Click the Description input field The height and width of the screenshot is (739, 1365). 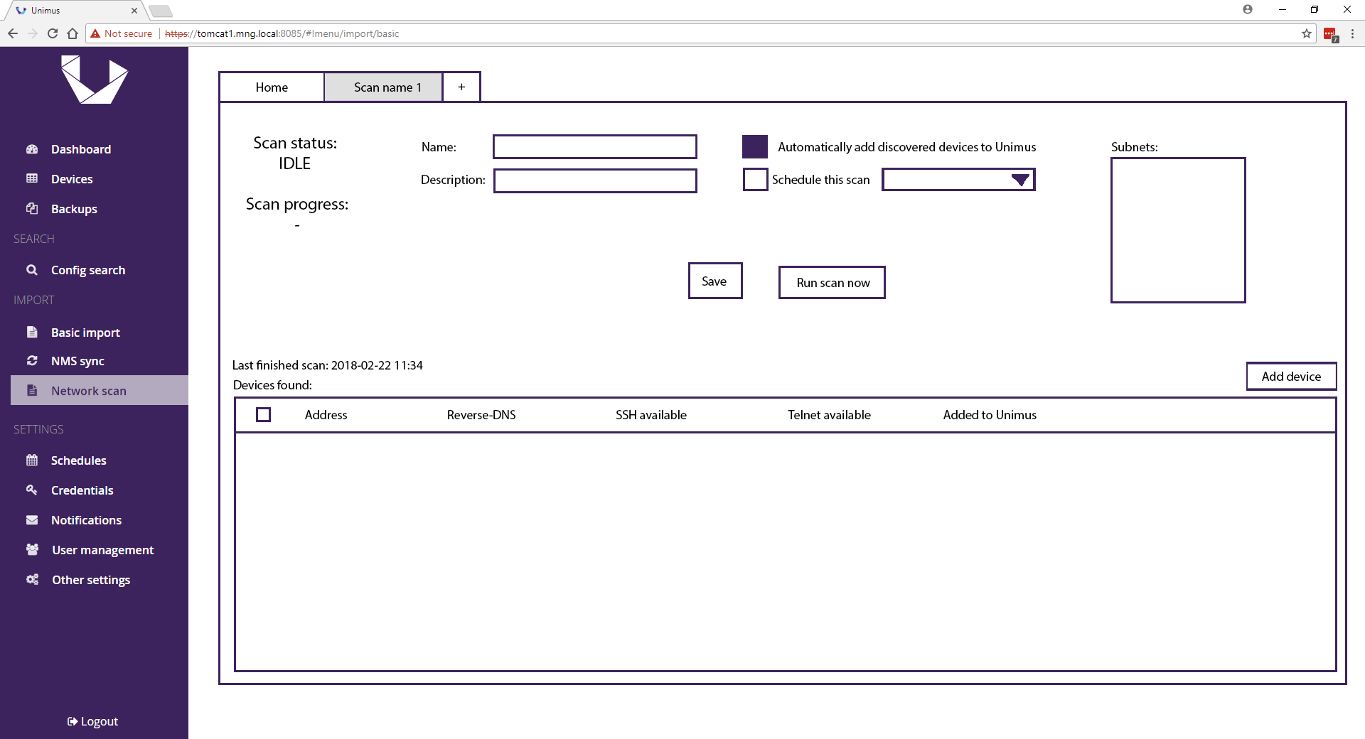pos(595,180)
